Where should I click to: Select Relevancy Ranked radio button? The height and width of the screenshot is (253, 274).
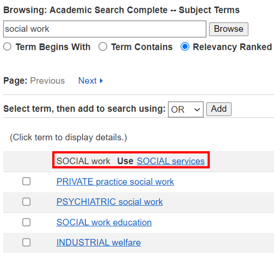click(x=184, y=47)
